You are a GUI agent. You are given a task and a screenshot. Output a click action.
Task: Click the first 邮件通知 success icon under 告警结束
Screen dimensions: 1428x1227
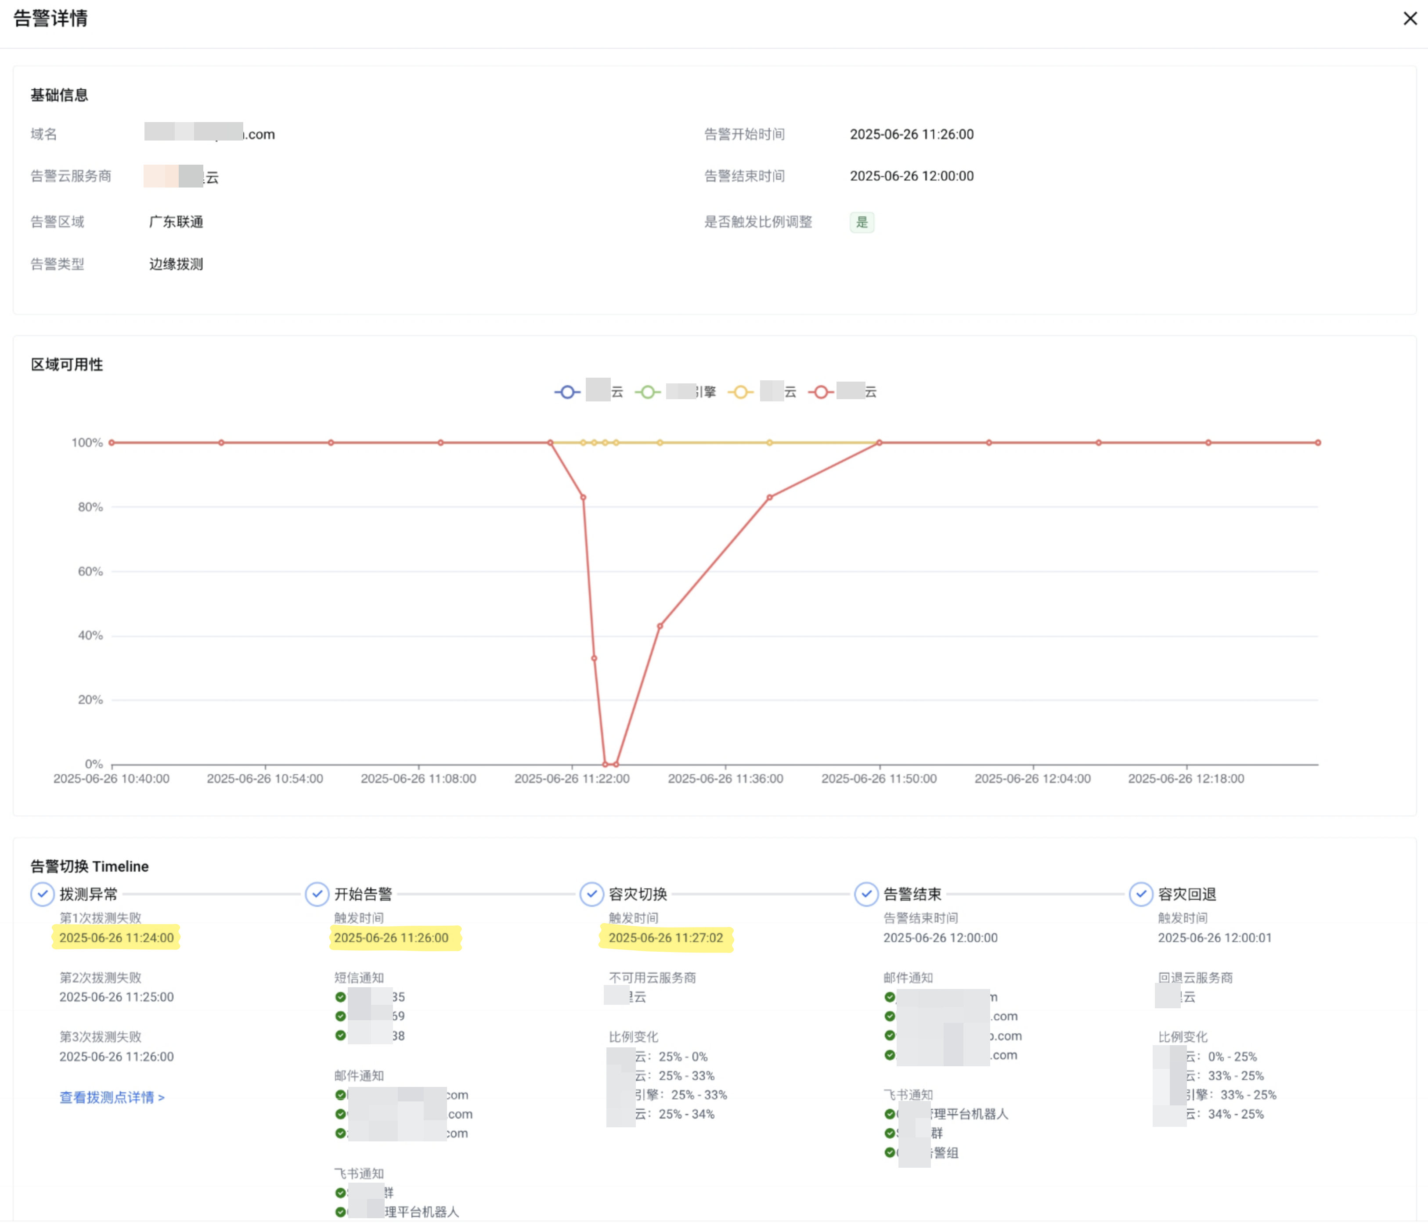(x=890, y=997)
